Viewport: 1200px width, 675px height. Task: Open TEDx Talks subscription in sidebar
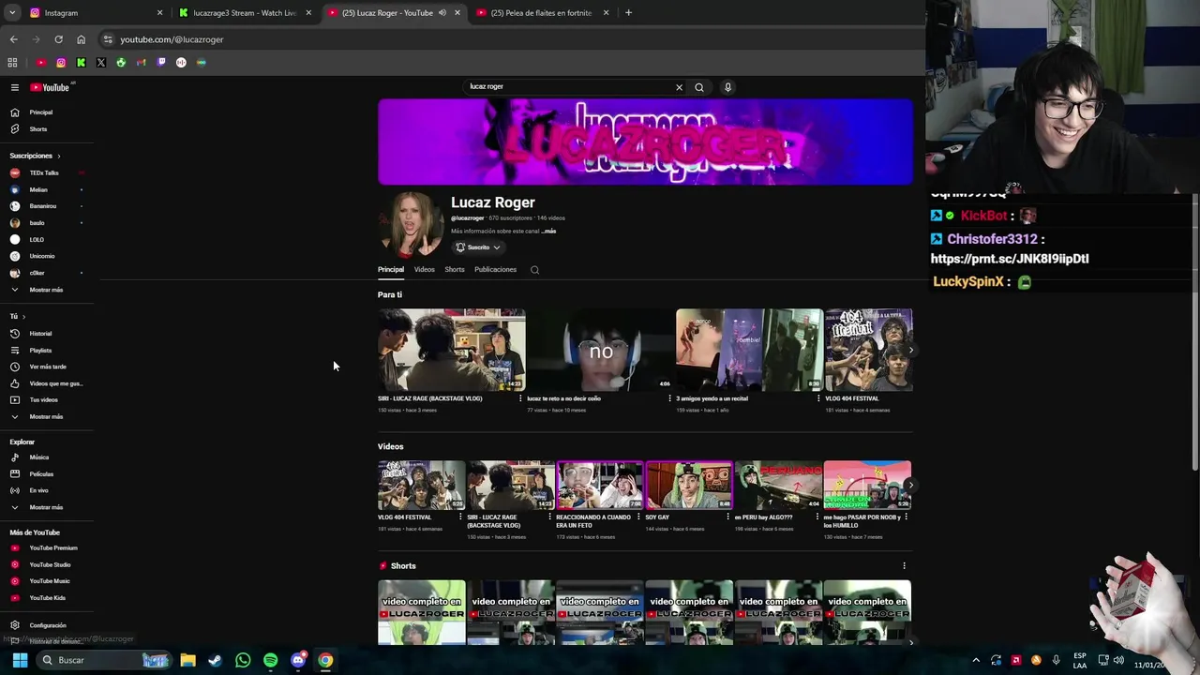pyautogui.click(x=43, y=173)
